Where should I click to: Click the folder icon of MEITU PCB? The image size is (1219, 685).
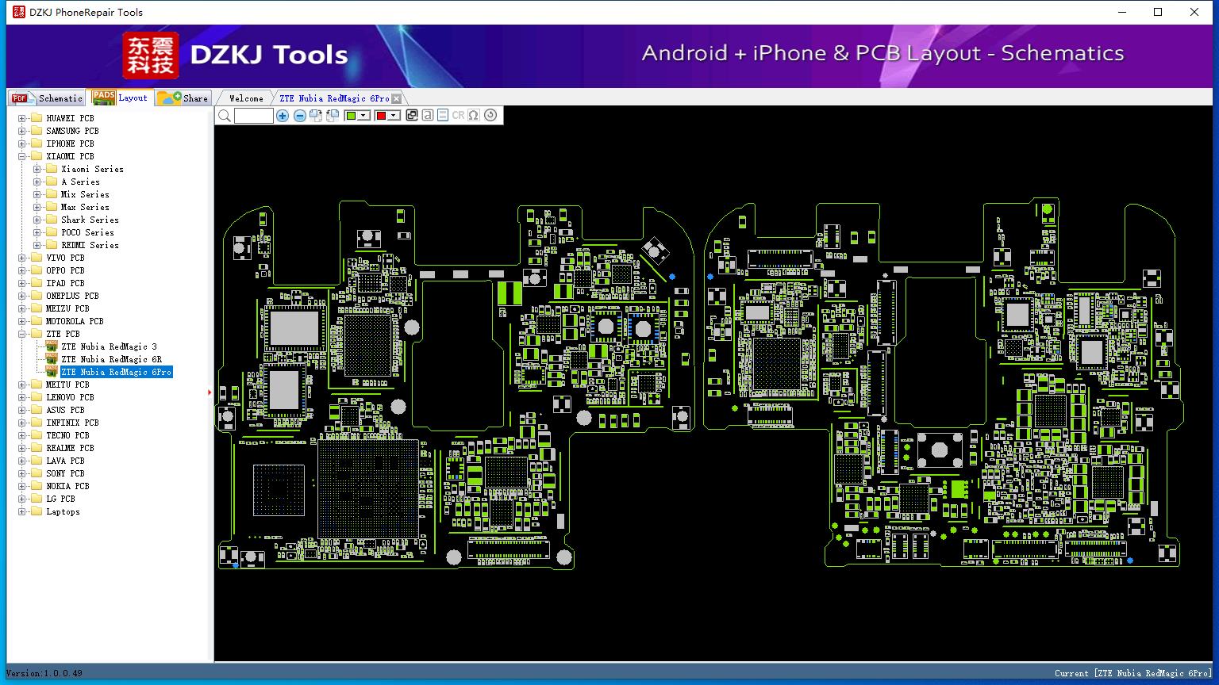point(36,385)
